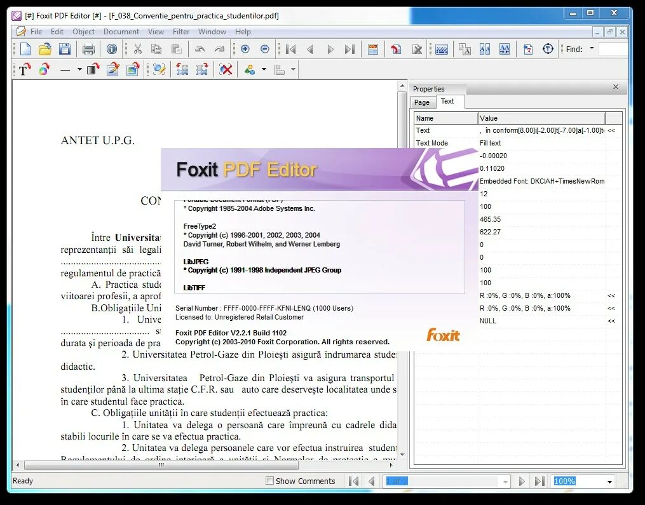Toggle the keyboard-style toolbar icon
This screenshot has width=645, height=505.
(442, 50)
